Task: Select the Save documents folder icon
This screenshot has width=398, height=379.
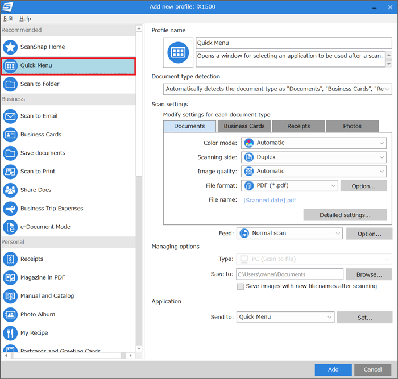Action: pyautogui.click(x=10, y=153)
